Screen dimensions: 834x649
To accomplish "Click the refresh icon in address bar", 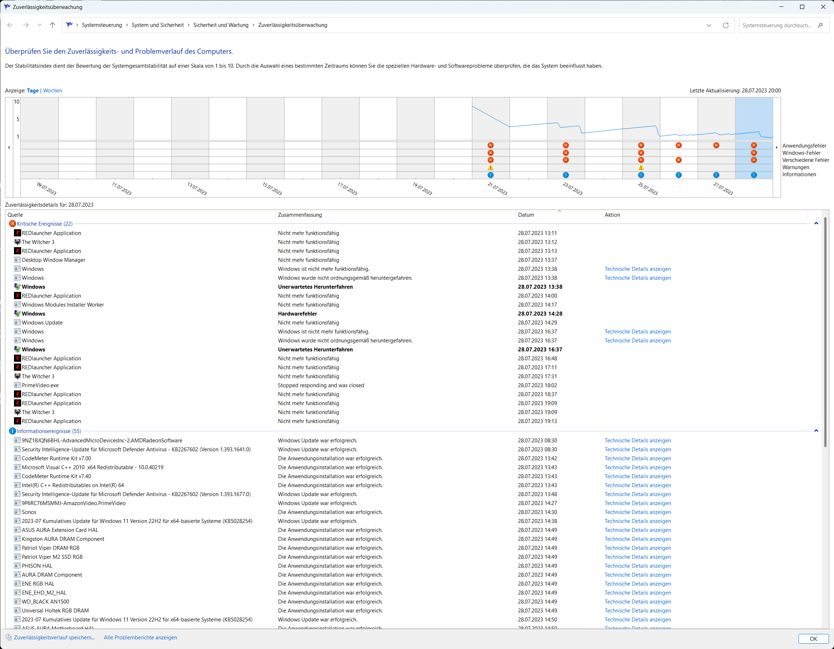I will click(725, 25).
